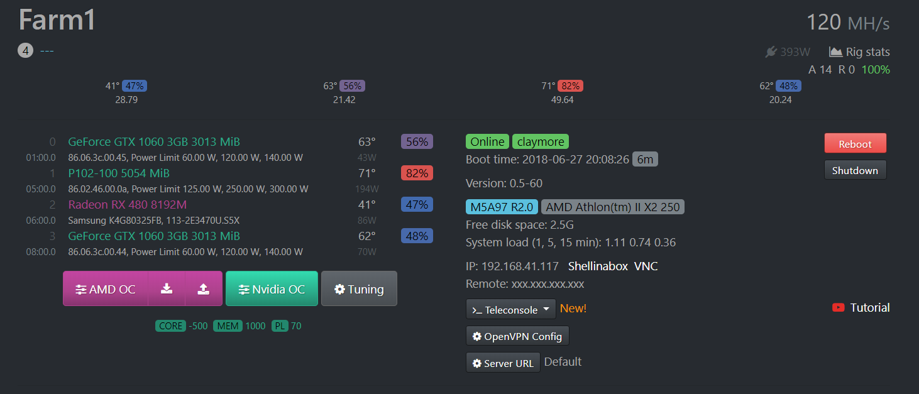Screen dimensions: 919x394
Task: Open the Tuning gear button
Action: pyautogui.click(x=359, y=288)
